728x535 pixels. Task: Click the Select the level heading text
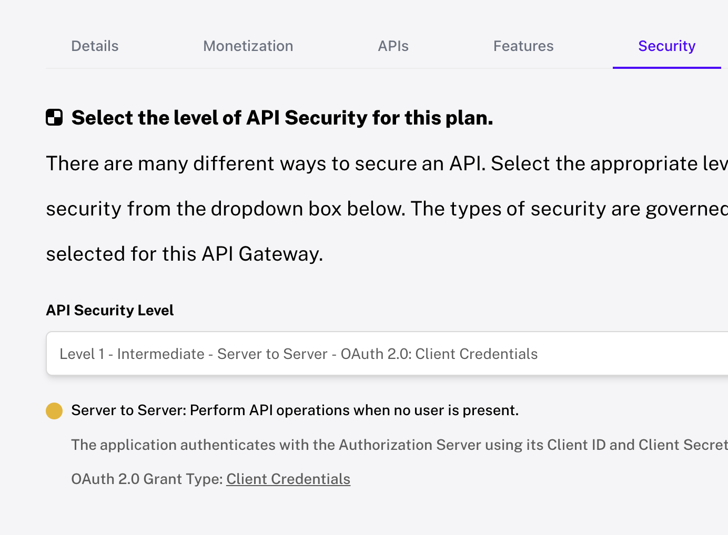tap(282, 117)
